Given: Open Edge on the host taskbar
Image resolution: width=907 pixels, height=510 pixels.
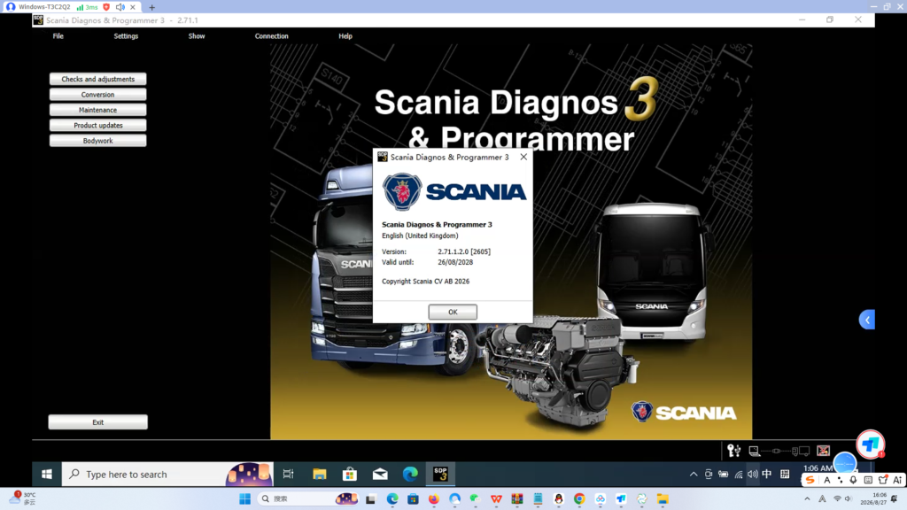Looking at the screenshot, I should [x=392, y=498].
